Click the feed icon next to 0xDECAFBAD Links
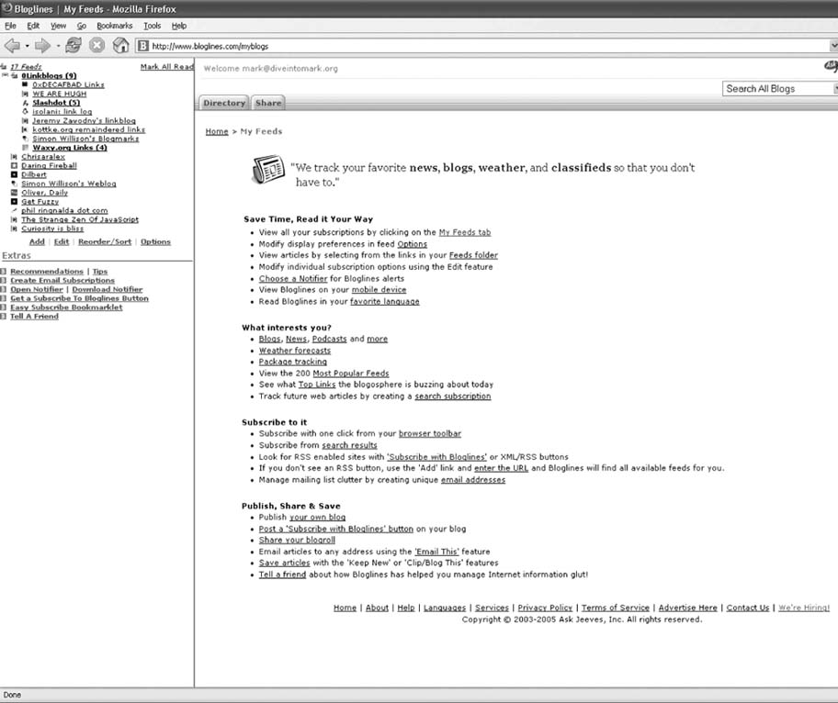This screenshot has width=838, height=703. [25, 84]
